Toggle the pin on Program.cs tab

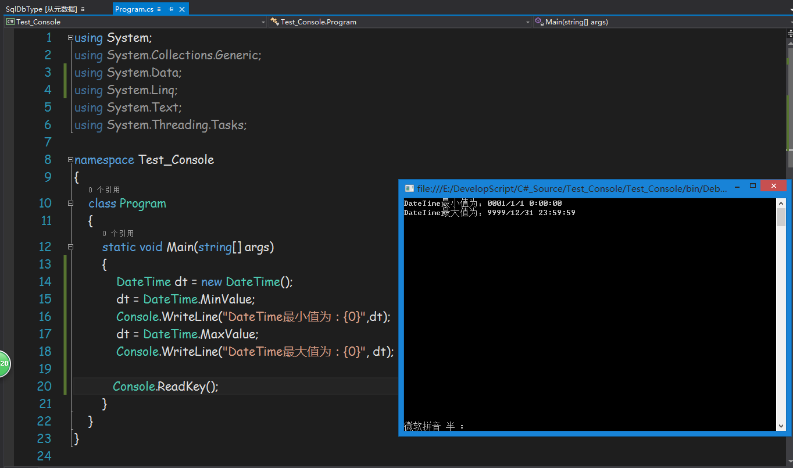point(171,9)
